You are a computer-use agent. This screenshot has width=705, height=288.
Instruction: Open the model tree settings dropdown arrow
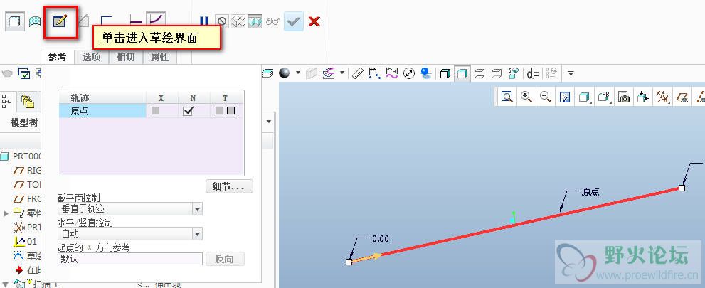[270, 122]
